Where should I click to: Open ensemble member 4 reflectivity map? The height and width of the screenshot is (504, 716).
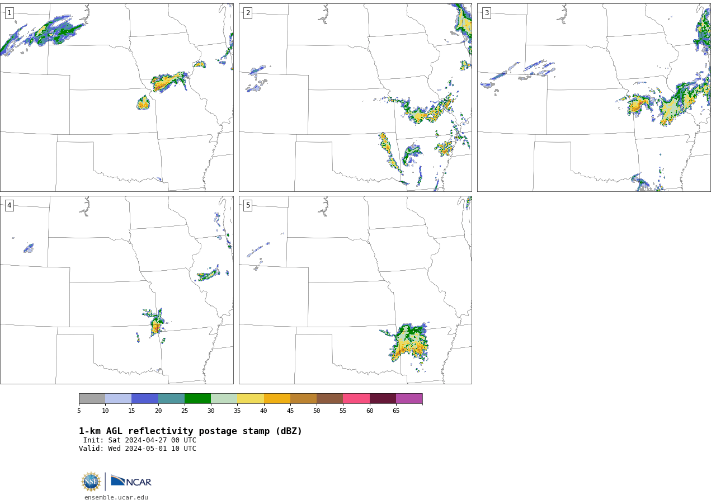(116, 290)
